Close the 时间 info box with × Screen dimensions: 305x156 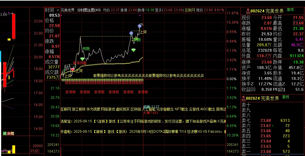[x=58, y=10]
